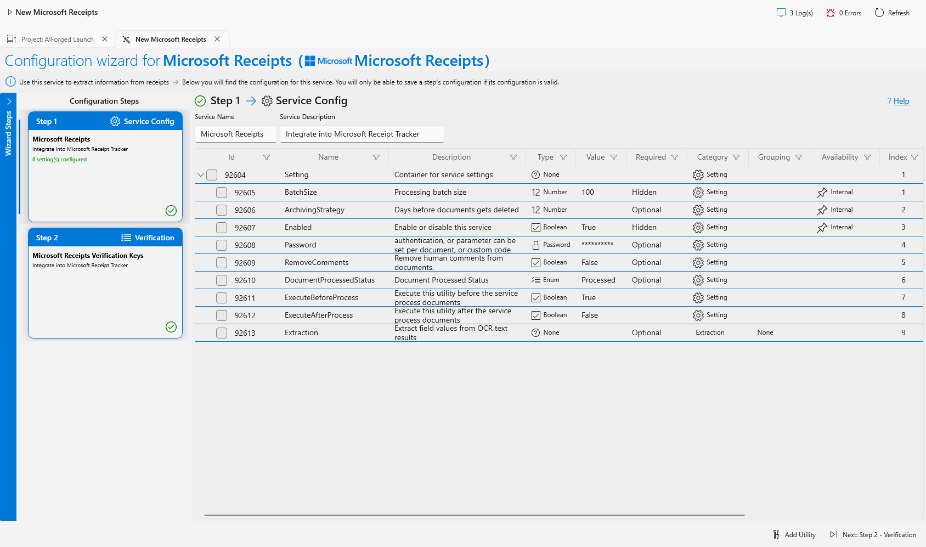Click the list icon on Step 2 header
Image resolution: width=926 pixels, height=547 pixels.
pyautogui.click(x=126, y=238)
